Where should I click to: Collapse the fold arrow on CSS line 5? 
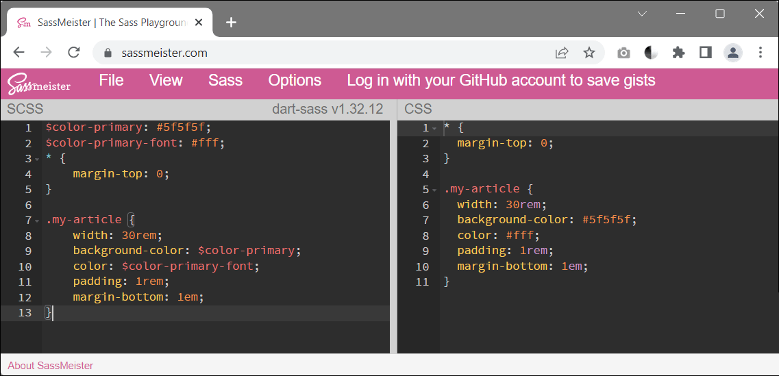point(434,190)
